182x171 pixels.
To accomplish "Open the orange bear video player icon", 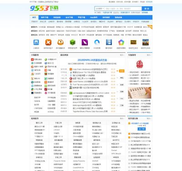I will (61, 42).
